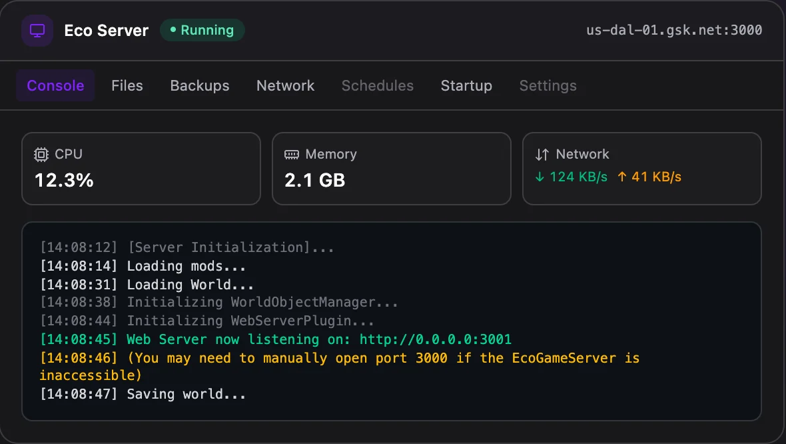This screenshot has width=786, height=444.
Task: Click the Memory card label
Action: pos(331,154)
